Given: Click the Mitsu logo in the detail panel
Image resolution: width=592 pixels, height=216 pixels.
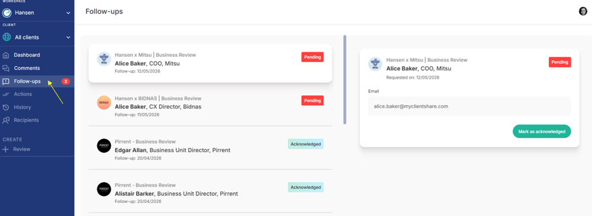Looking at the screenshot, I should pos(375,64).
